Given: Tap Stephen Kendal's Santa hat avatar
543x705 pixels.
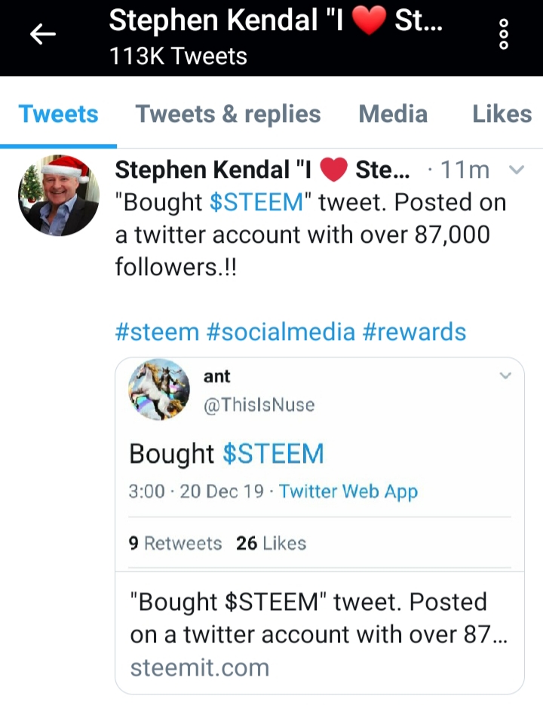Looking at the screenshot, I should coord(59,195).
